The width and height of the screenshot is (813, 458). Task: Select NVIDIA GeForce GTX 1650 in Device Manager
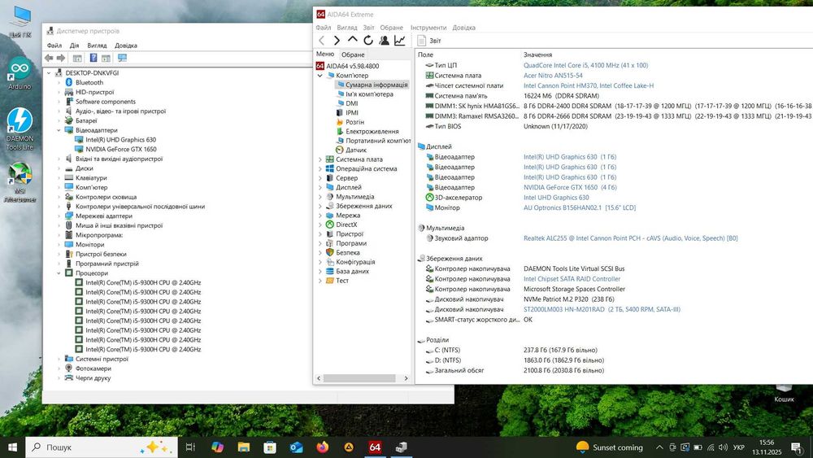pos(121,149)
